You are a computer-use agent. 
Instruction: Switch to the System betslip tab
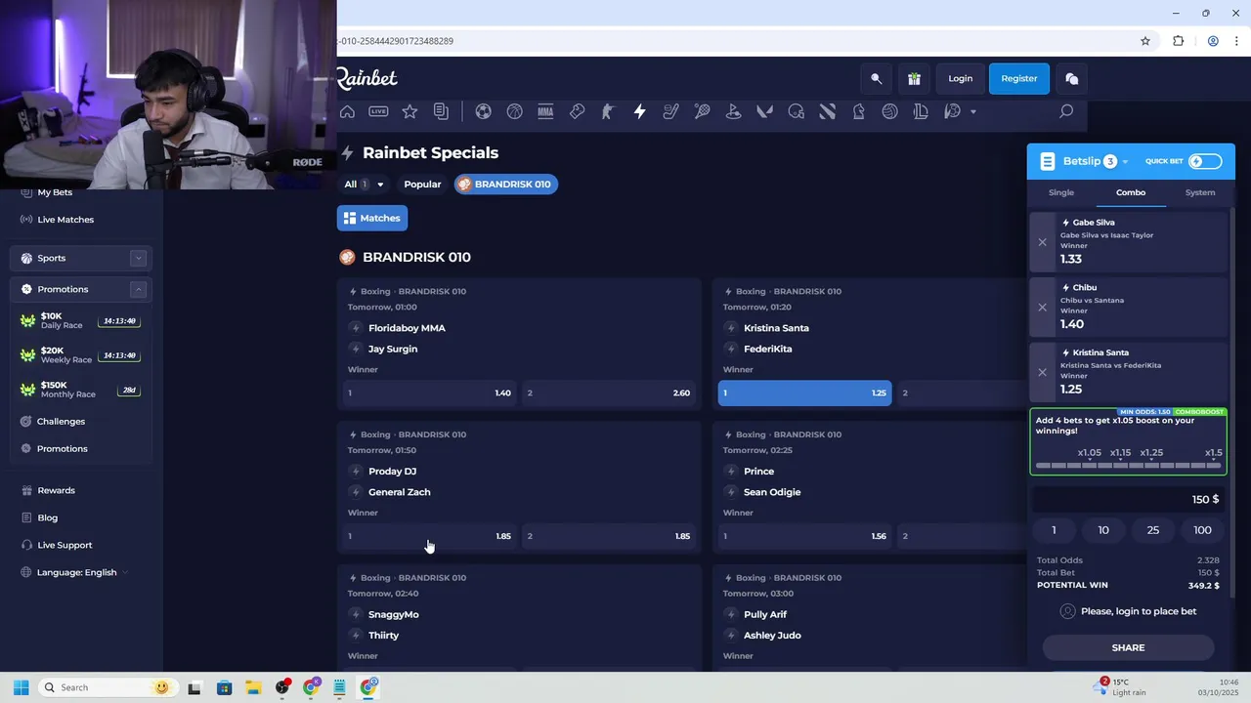1200,192
